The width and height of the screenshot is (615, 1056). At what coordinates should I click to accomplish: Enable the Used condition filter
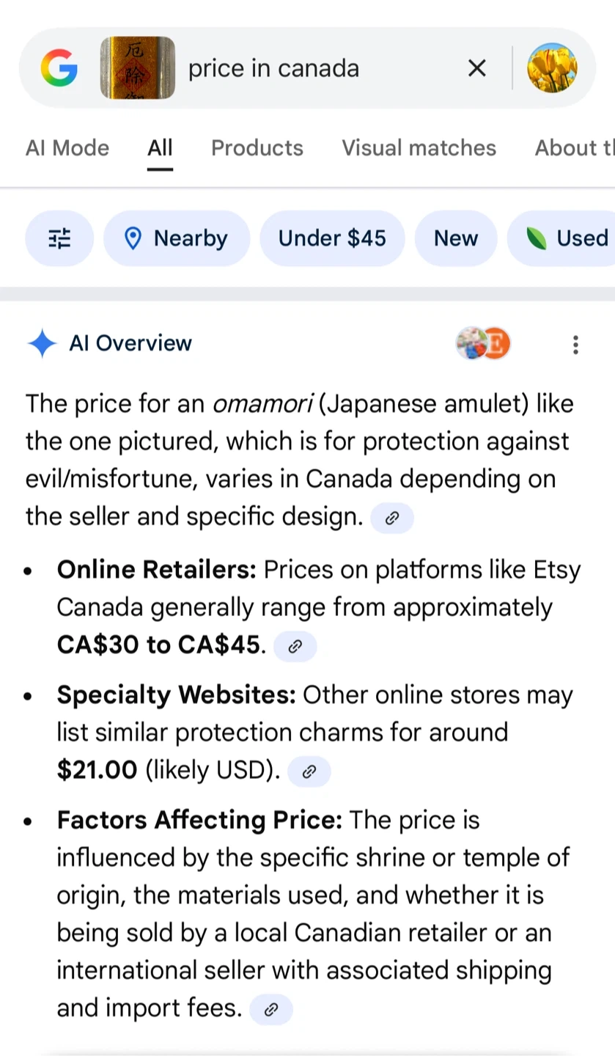pos(567,238)
